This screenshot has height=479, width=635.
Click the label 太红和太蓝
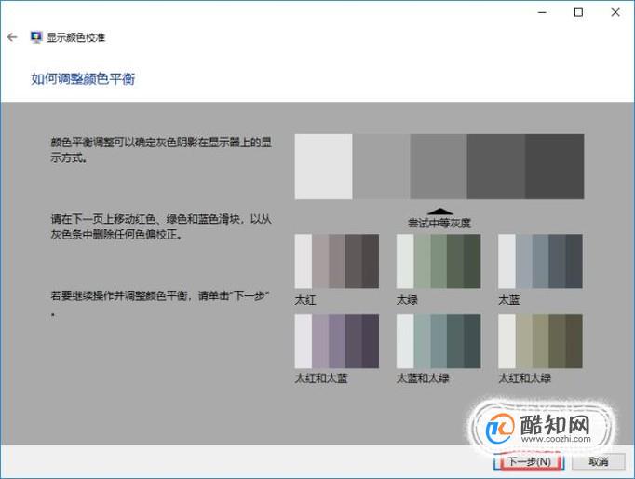321,378
